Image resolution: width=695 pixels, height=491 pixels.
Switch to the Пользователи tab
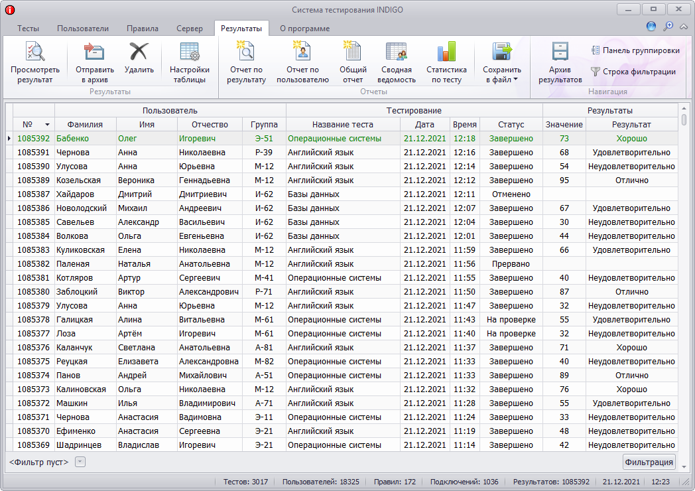[83, 29]
